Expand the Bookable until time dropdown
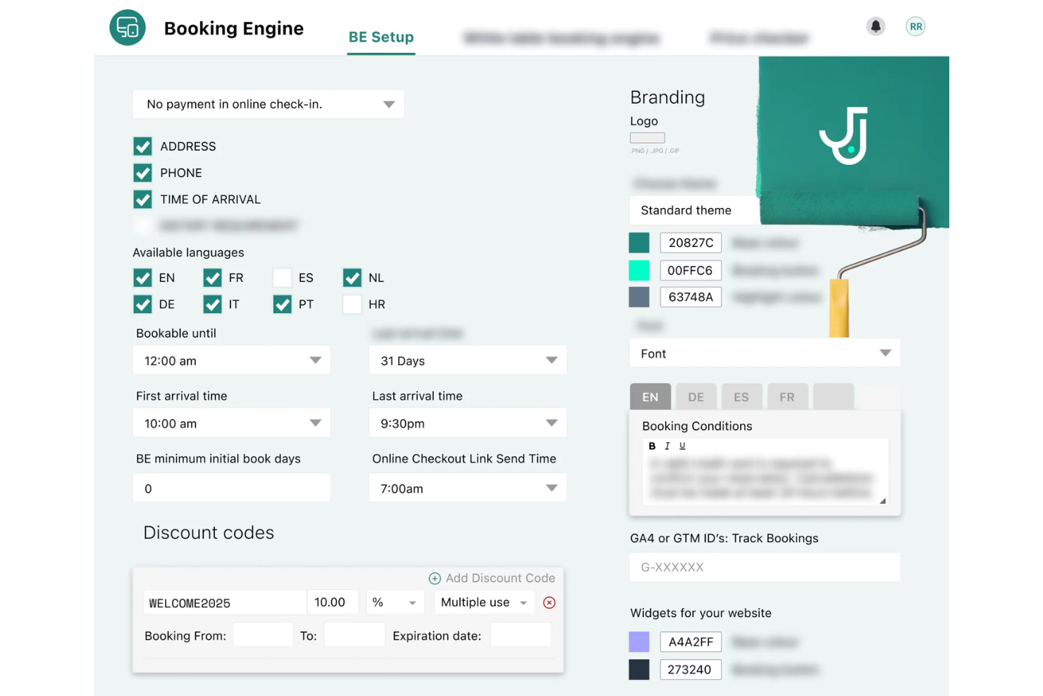Image resolution: width=1043 pixels, height=696 pixels. coord(315,360)
